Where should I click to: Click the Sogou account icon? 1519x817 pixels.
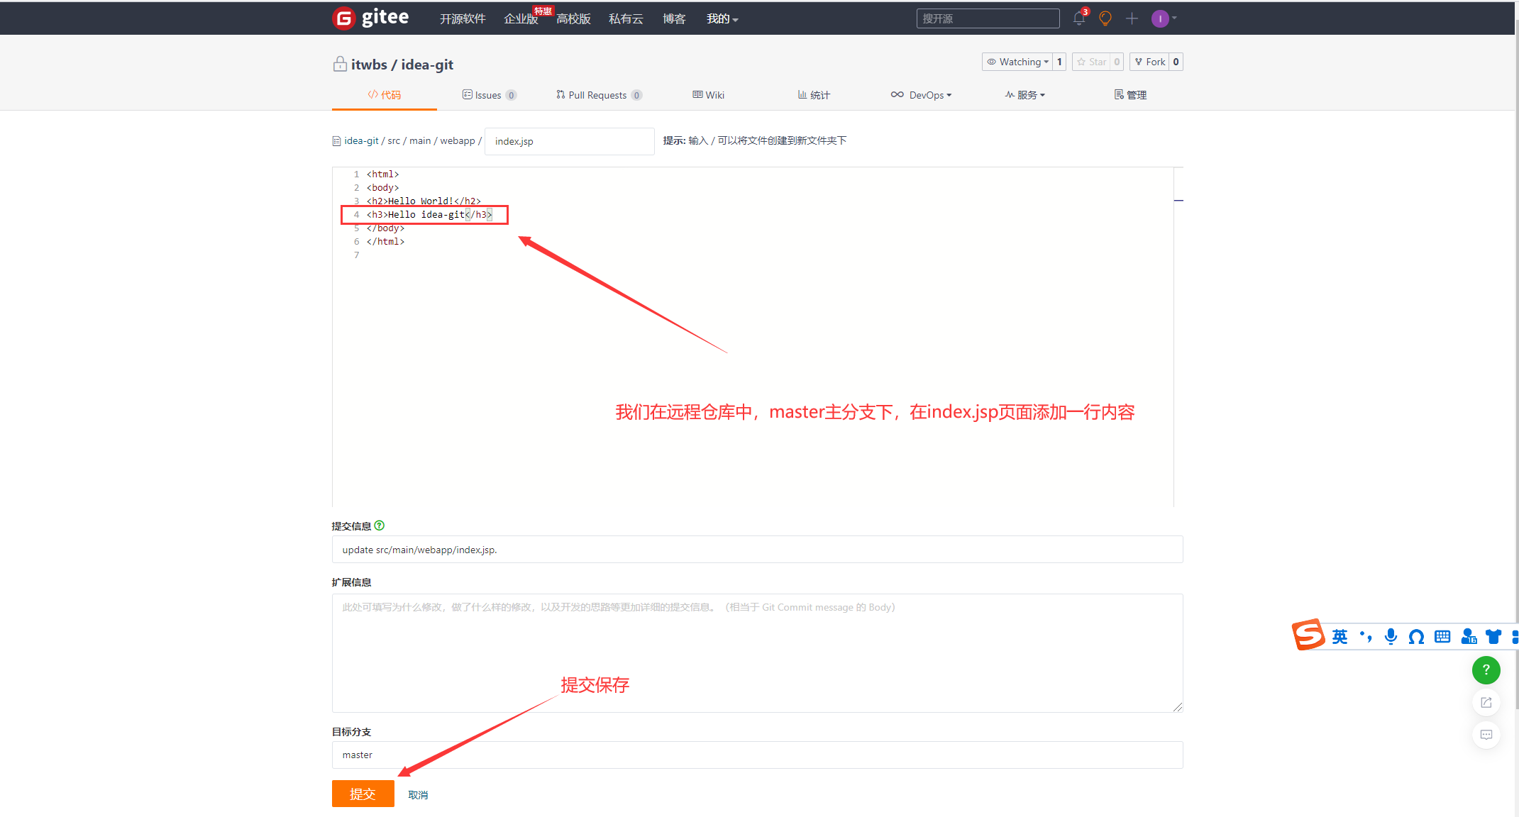tap(1469, 636)
